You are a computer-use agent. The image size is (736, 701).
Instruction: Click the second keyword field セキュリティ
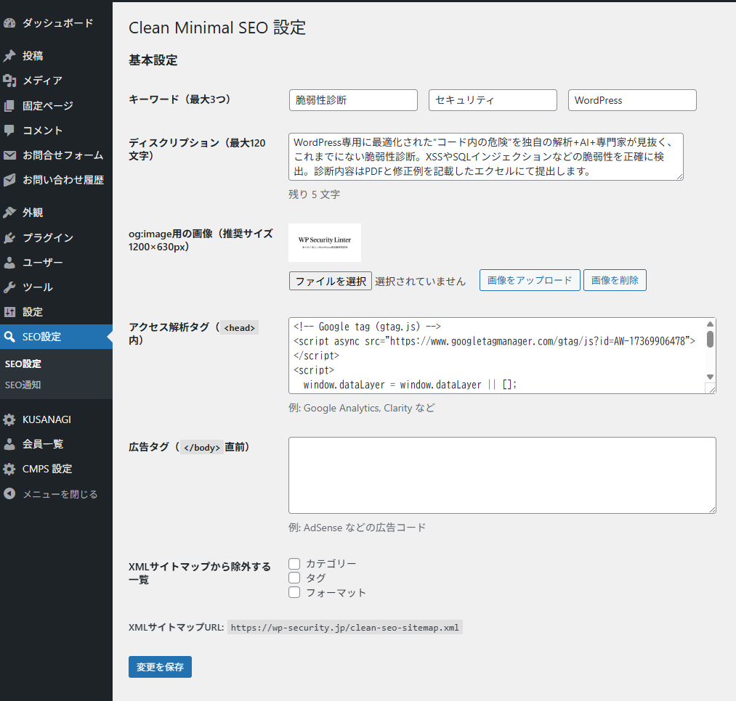[493, 100]
